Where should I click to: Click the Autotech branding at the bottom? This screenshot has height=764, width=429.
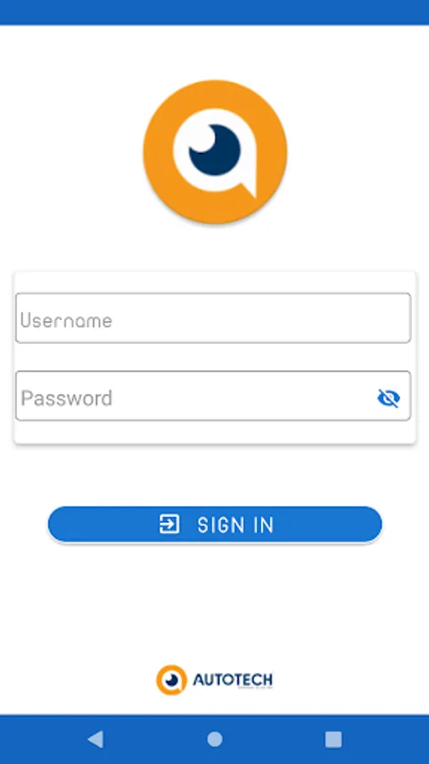click(x=214, y=680)
